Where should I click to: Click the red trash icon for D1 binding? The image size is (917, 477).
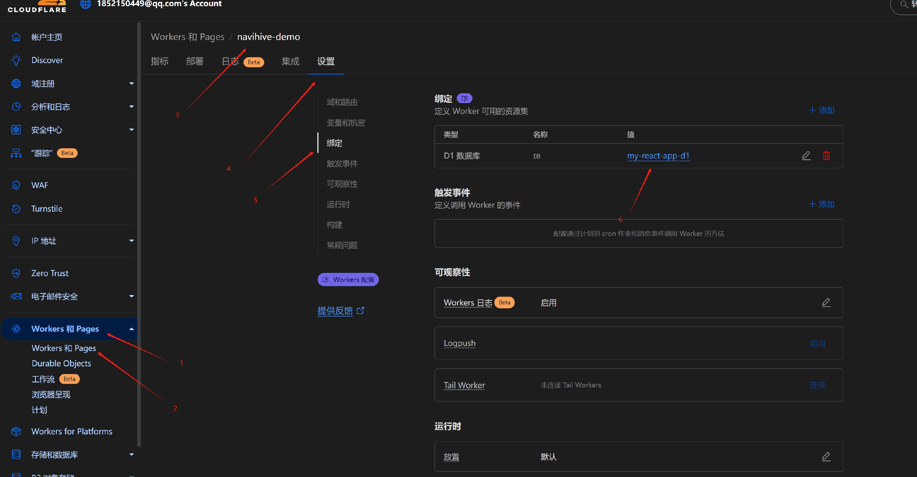[826, 155]
